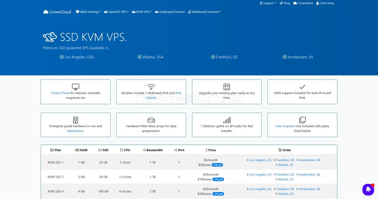The height and width of the screenshot is (199, 378).
Task: Open the KVM VPS dropdown
Action: [142, 12]
